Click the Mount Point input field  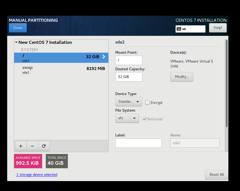[129, 60]
